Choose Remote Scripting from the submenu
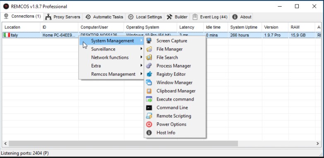The height and width of the screenshot is (158, 324). [x=175, y=116]
